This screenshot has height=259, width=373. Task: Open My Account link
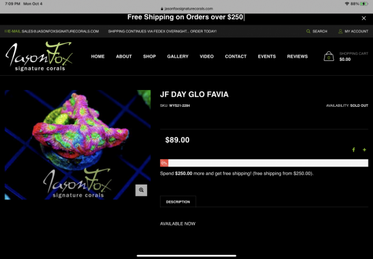pos(356,31)
